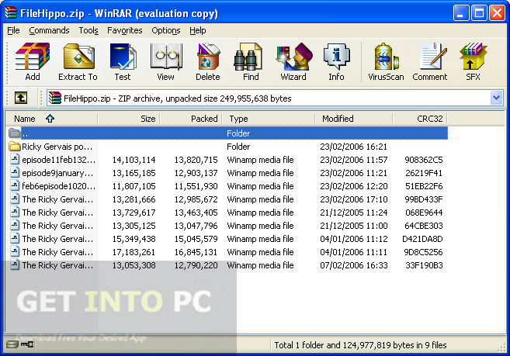Click CRC32 value 068E9644
The image size is (510, 356).
pyautogui.click(x=424, y=213)
